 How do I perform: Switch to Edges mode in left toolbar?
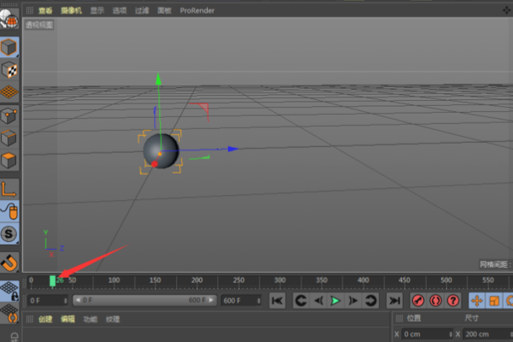point(9,139)
